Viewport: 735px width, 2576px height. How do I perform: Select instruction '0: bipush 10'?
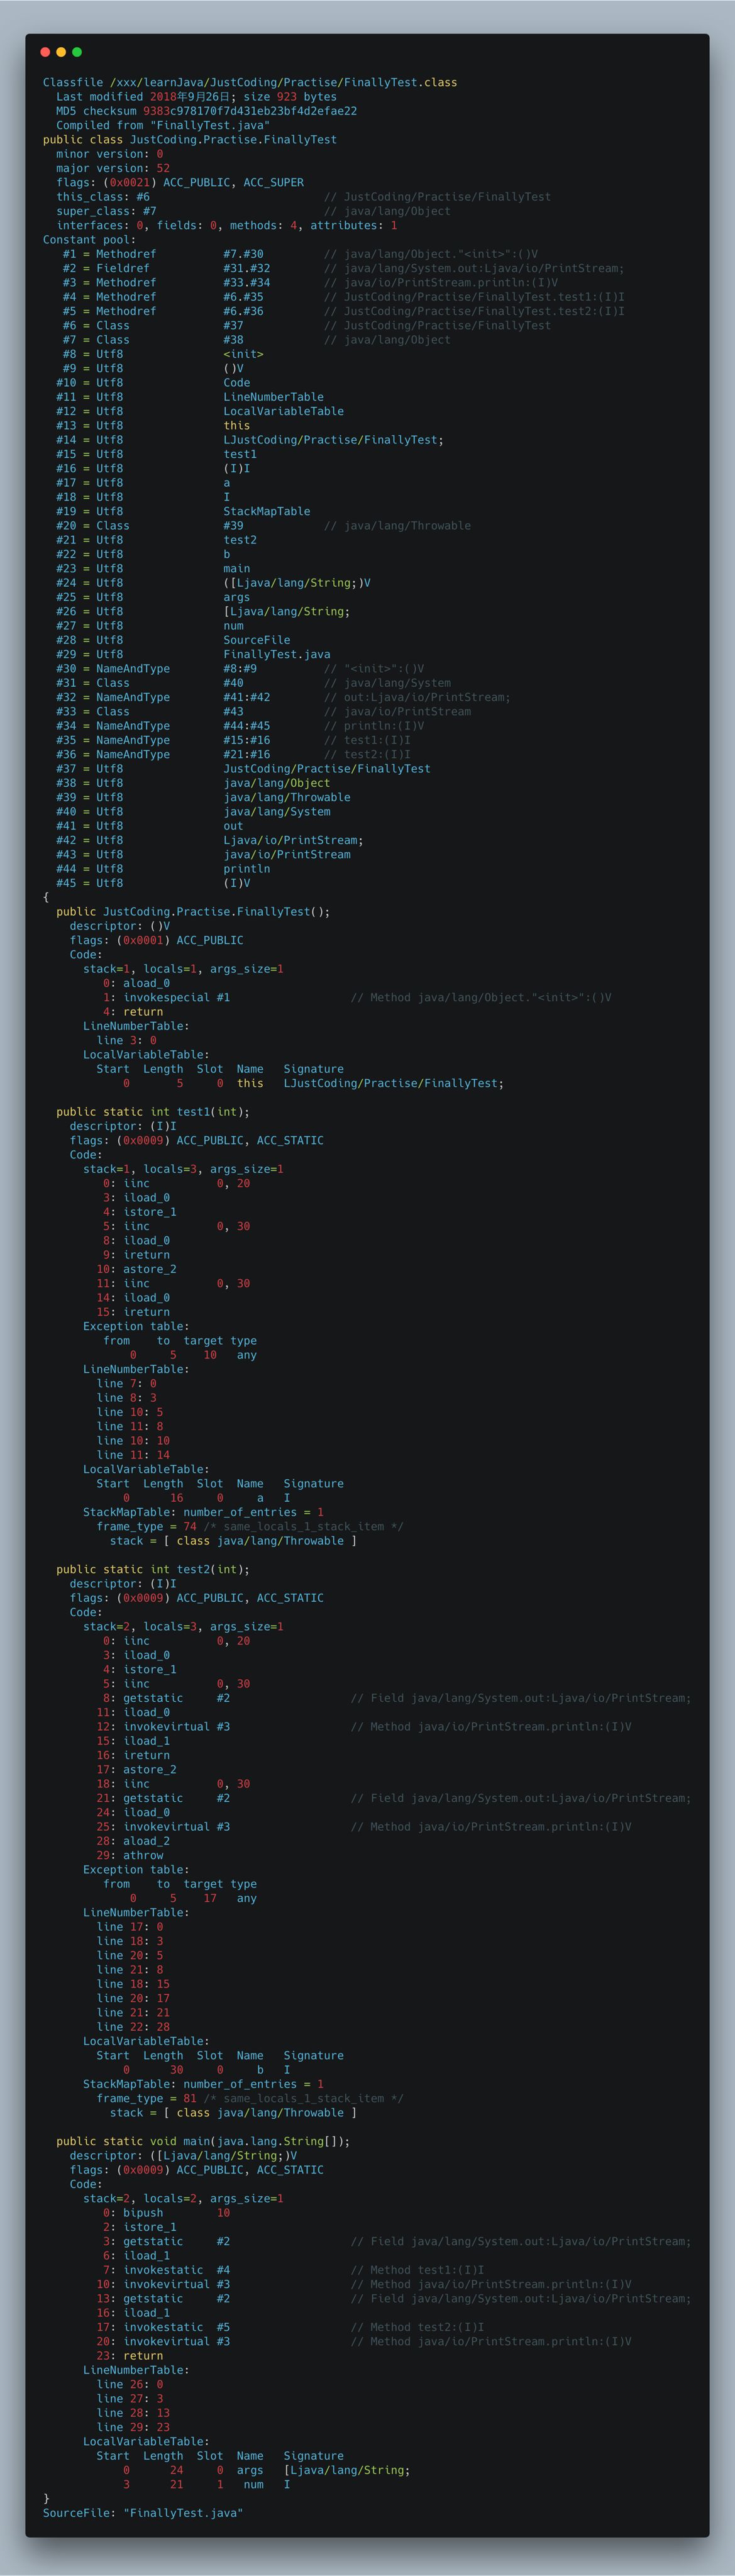coord(167,2213)
